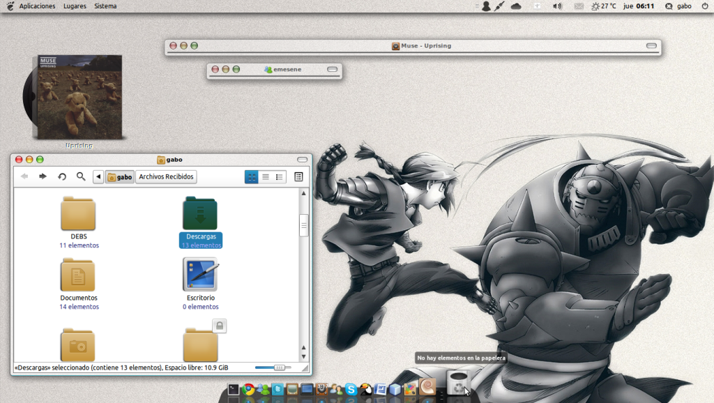Click the cloud indicator in top panel
The width and height of the screenshot is (714, 403).
click(516, 6)
